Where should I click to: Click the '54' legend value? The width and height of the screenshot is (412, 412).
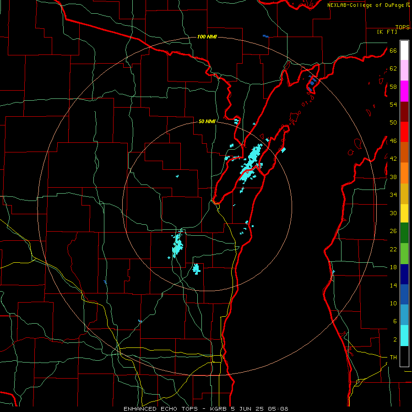point(393,104)
